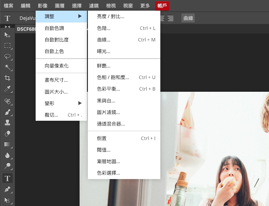The image size is (269, 206).
Task: Select the Path Select tool
Action: [7, 200]
